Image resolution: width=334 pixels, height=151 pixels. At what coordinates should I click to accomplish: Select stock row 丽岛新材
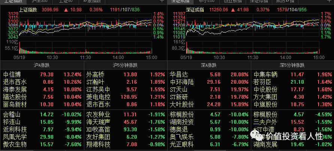[x=42, y=104]
